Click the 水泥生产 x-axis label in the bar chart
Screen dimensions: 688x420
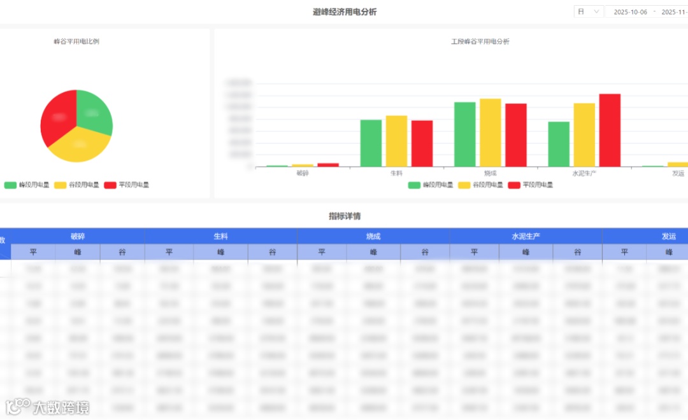pos(584,173)
